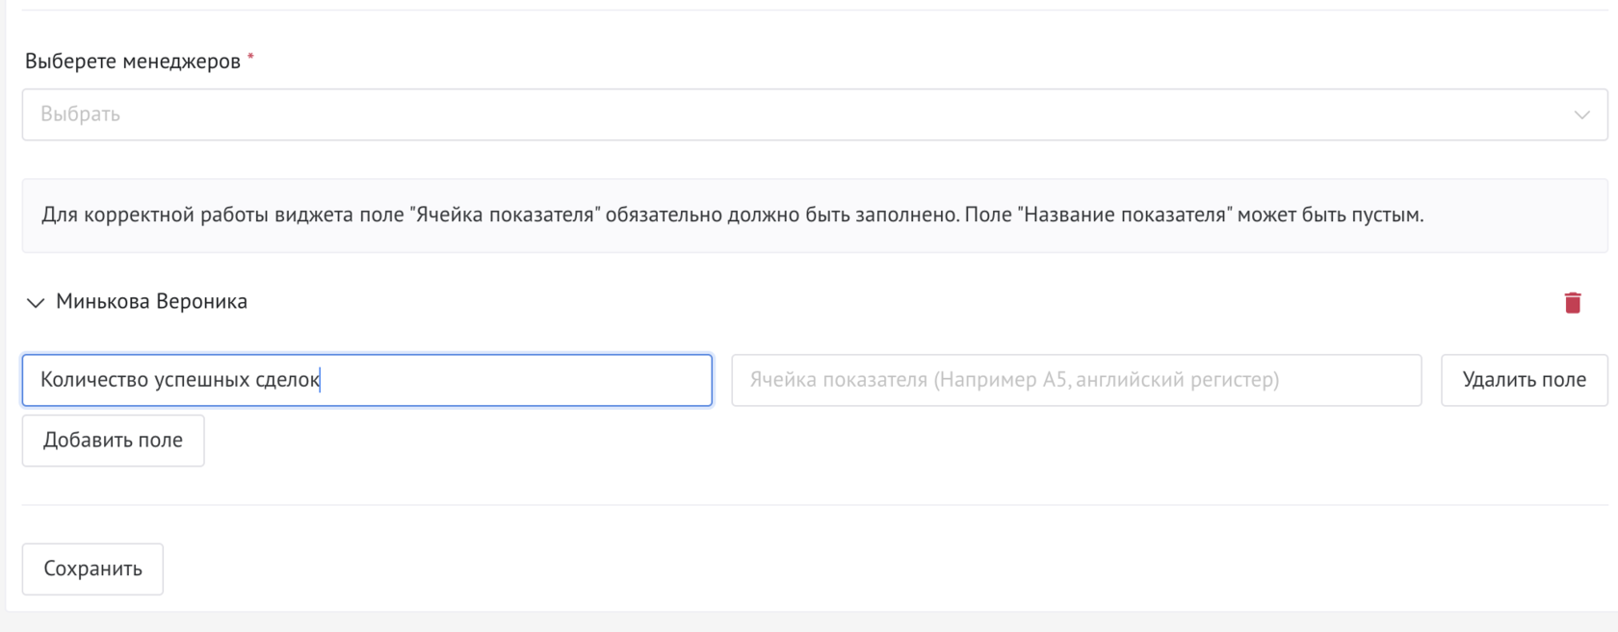1618x632 pixels.
Task: Click the red trash icon for Минькова Вероника
Action: point(1572,303)
